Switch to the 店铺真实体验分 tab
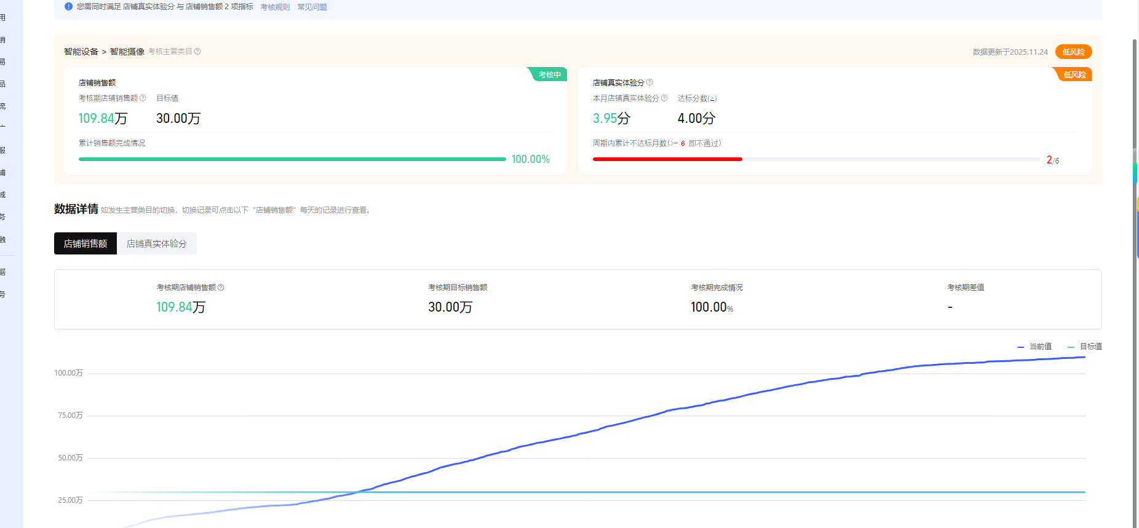 pos(156,243)
